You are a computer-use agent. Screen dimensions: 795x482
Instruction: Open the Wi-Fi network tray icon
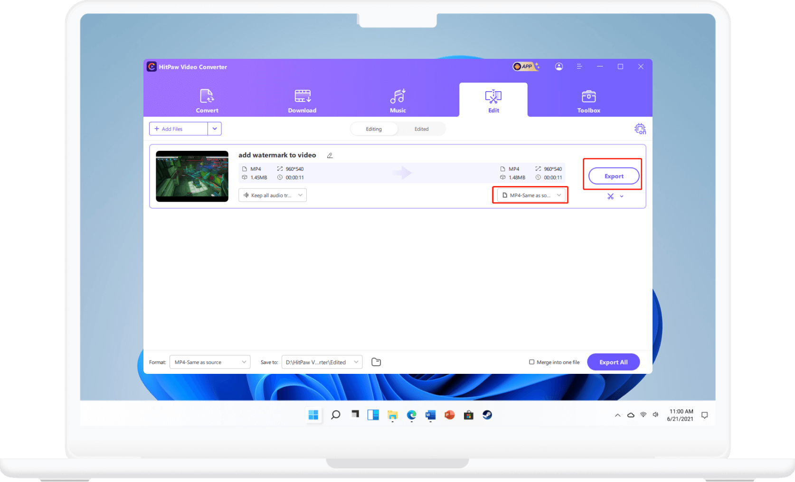point(643,415)
